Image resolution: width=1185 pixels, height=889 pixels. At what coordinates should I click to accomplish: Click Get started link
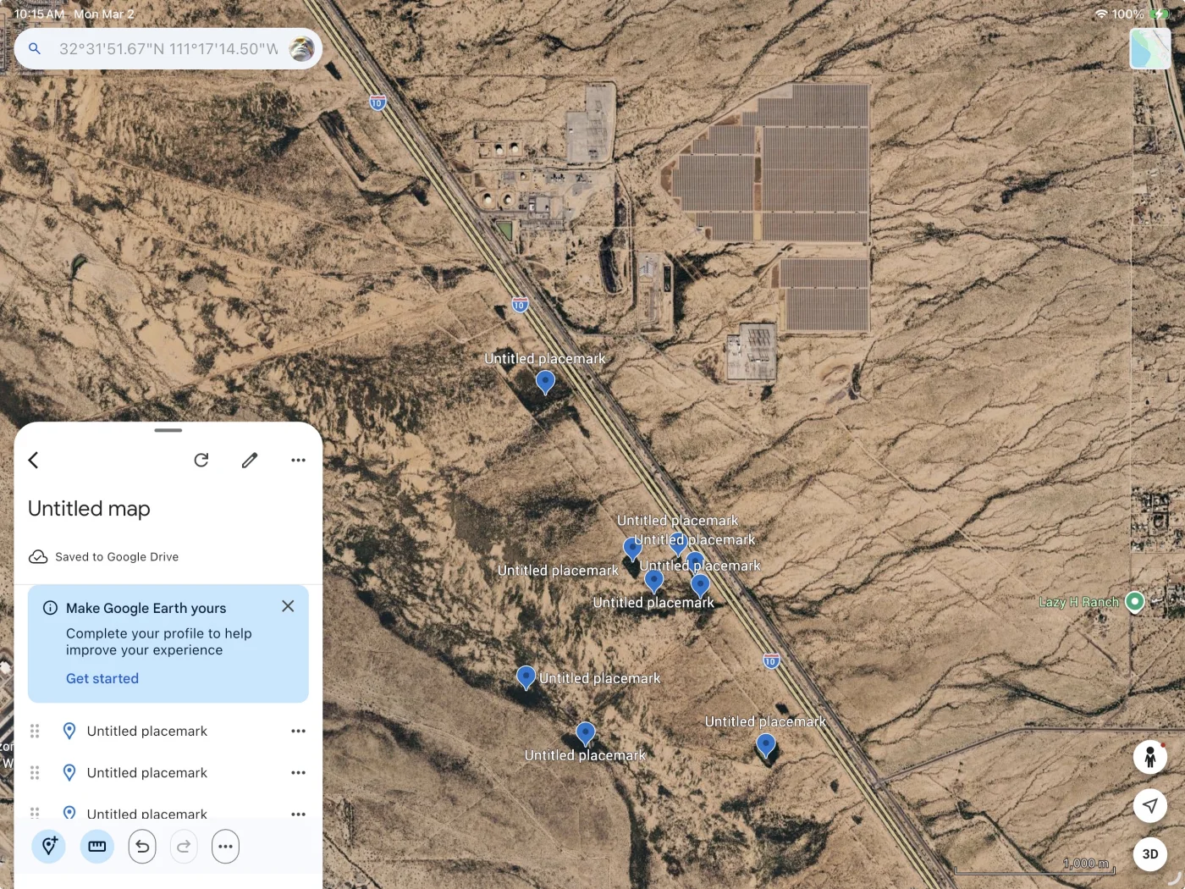point(102,678)
